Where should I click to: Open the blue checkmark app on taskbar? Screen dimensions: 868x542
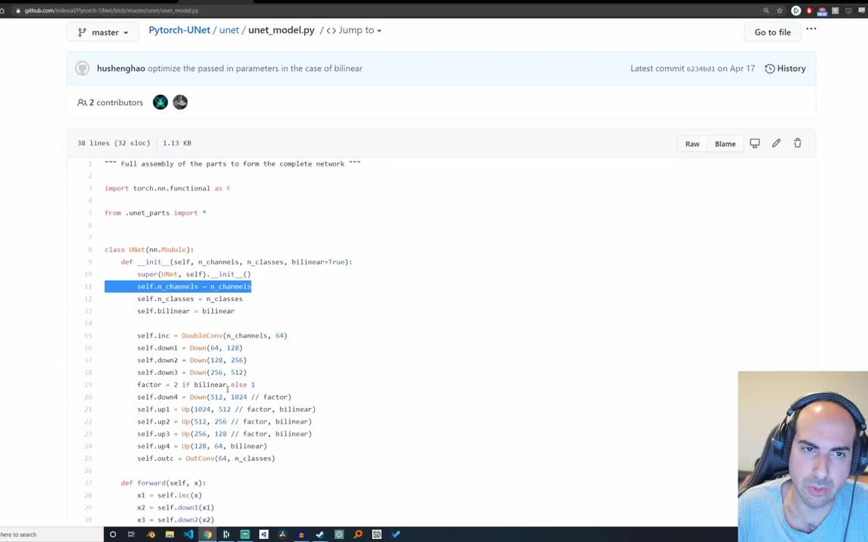coord(396,534)
